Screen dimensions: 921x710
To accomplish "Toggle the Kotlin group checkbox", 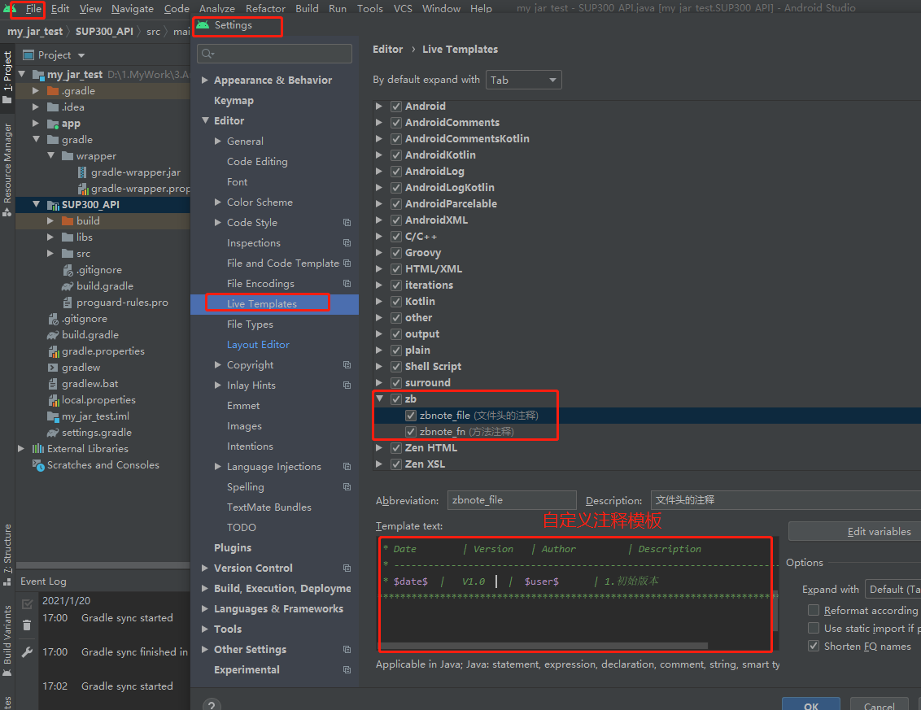I will pyautogui.click(x=396, y=301).
